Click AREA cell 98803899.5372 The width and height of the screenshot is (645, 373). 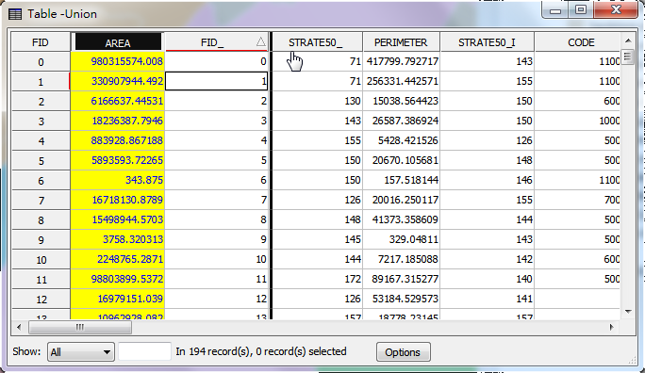tap(118, 279)
